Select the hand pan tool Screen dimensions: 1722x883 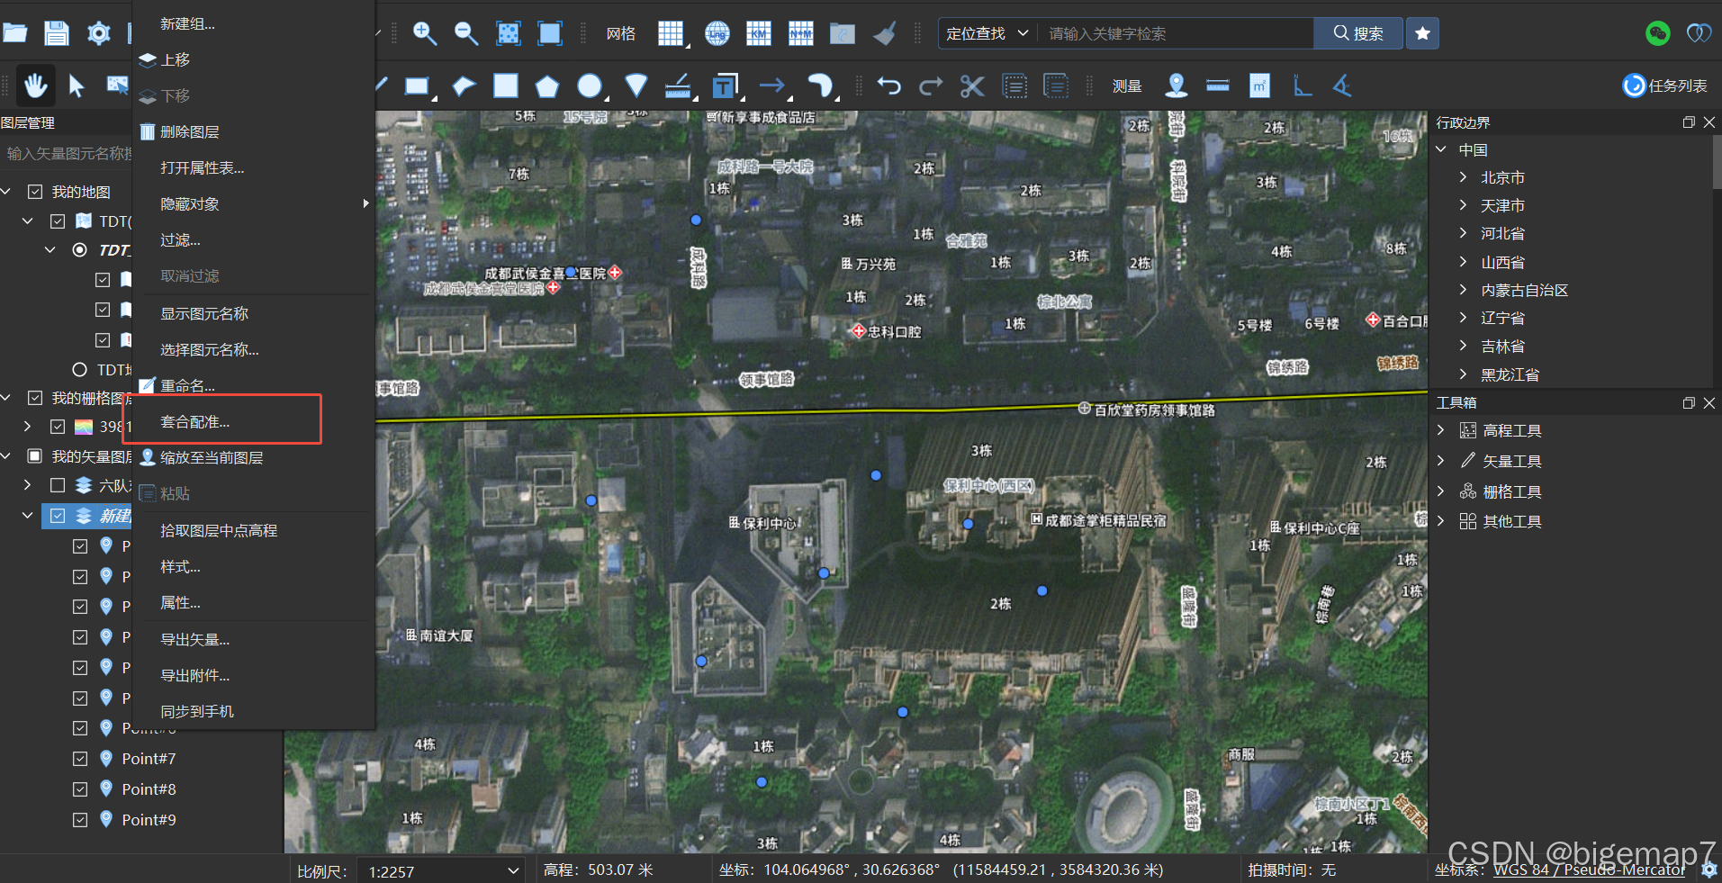(35, 86)
